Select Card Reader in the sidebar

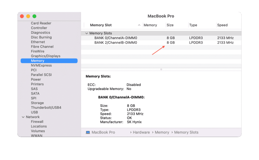41,23
